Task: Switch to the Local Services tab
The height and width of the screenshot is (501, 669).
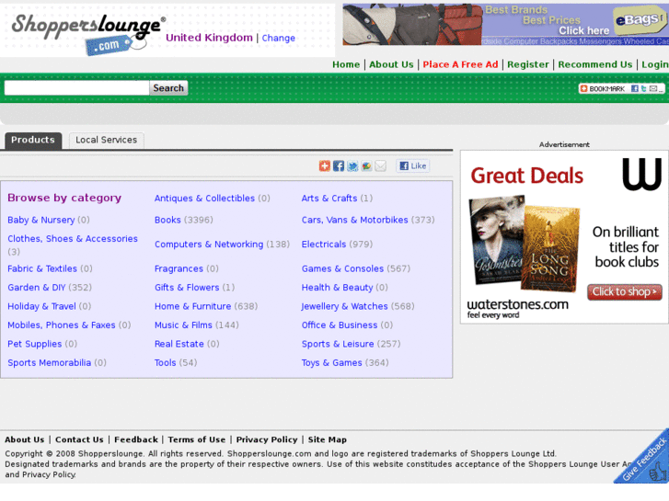Action: [106, 141]
